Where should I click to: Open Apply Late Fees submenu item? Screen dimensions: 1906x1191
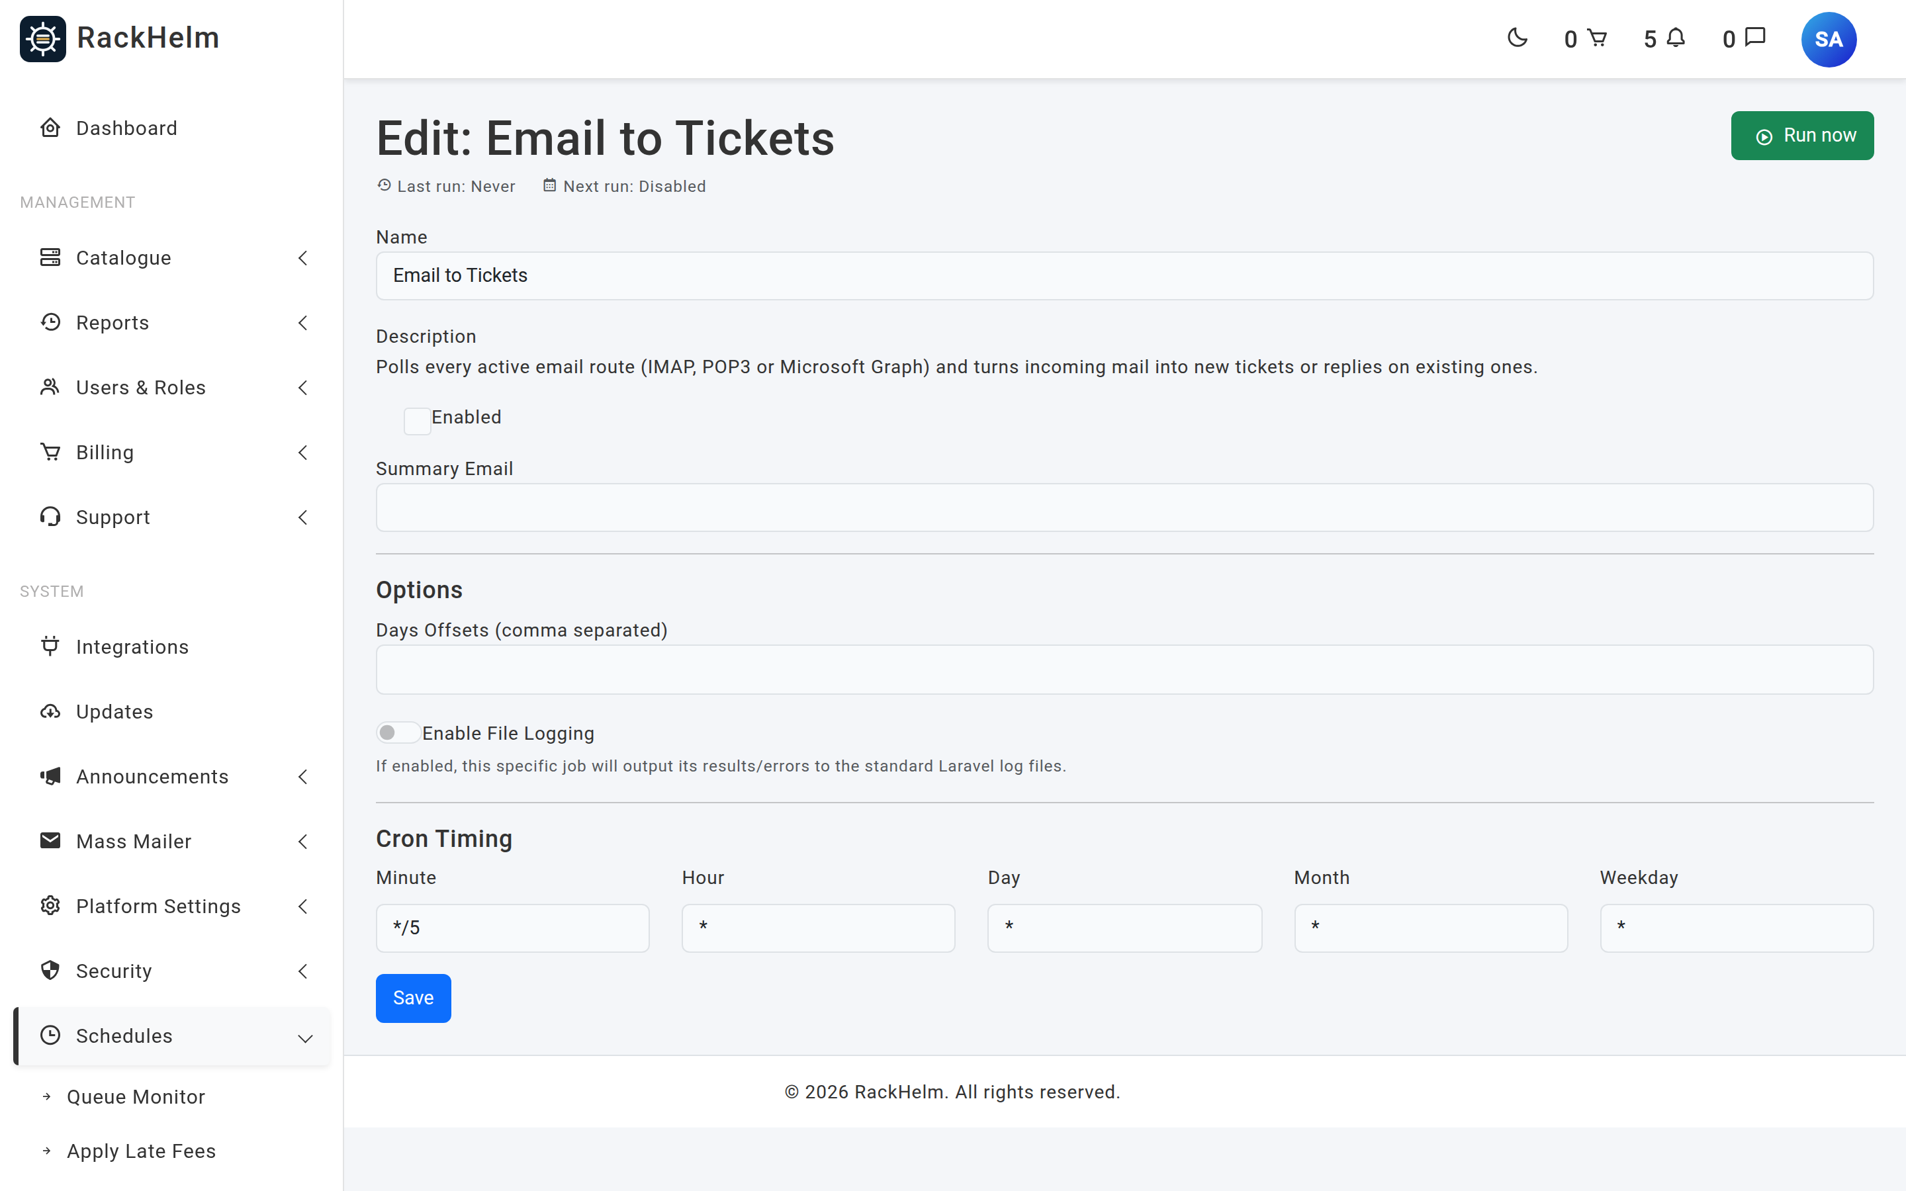(x=141, y=1151)
